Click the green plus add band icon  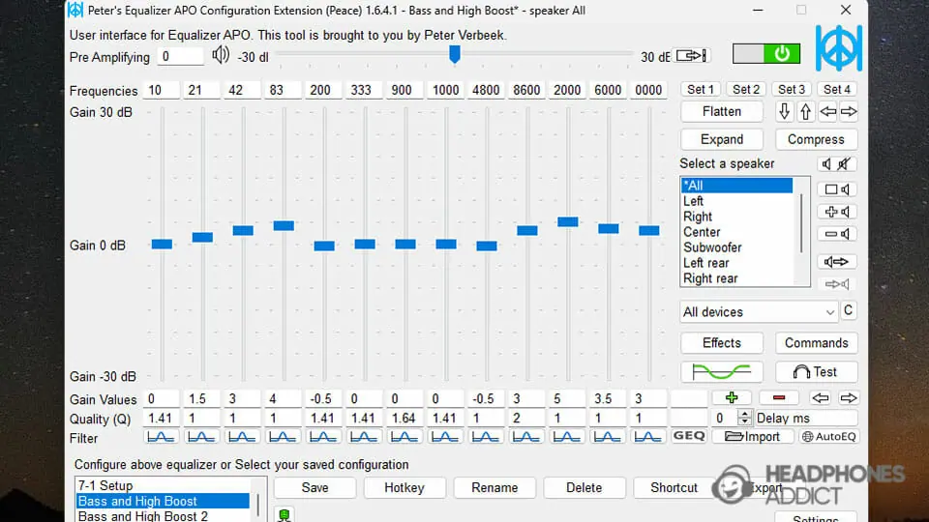(x=731, y=398)
